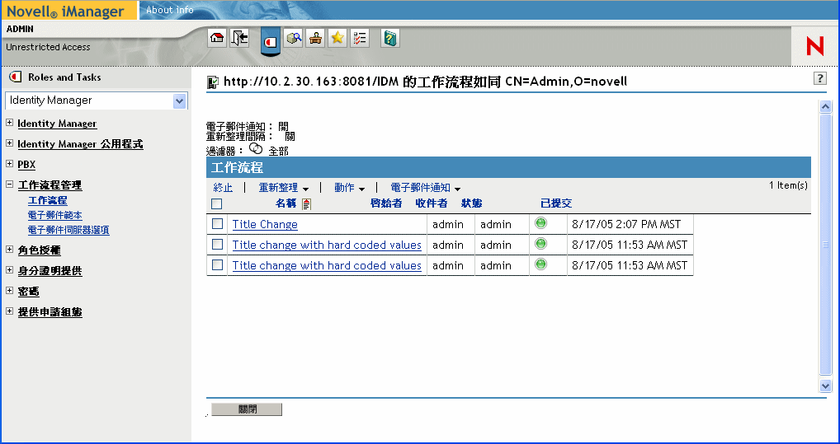Click the PBX sidebar link

click(26, 165)
